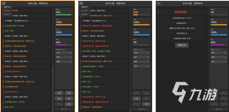This screenshot has width=229, height=112.
Task: Click 第 11 天 day counter
Action: coord(64,109)
